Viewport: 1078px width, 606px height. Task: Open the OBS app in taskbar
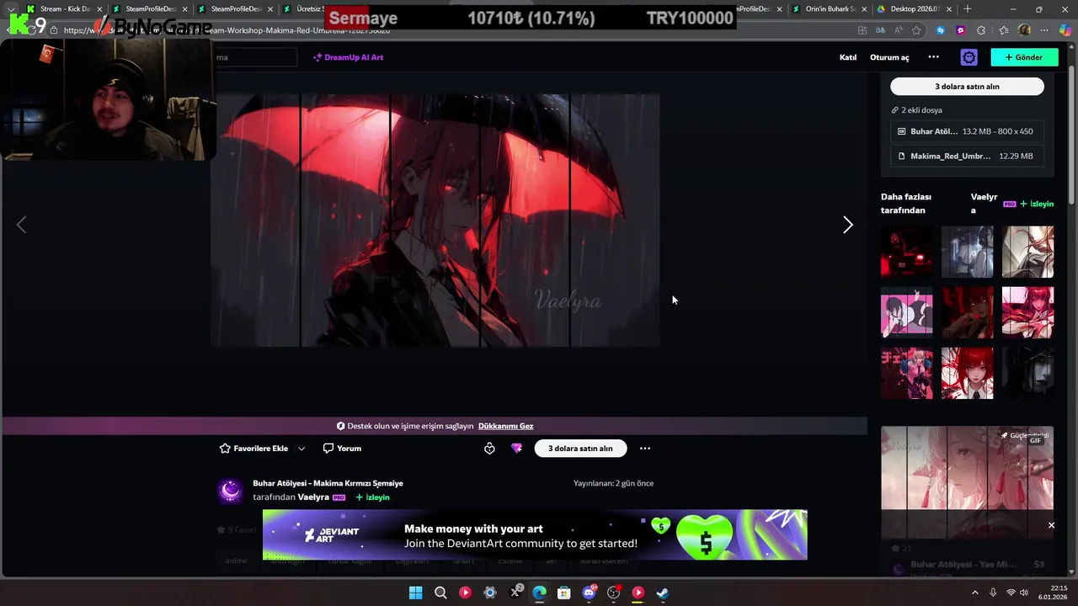click(614, 593)
